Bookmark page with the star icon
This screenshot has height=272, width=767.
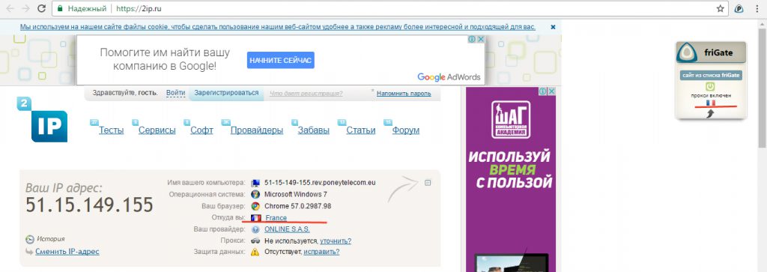pyautogui.click(x=720, y=8)
